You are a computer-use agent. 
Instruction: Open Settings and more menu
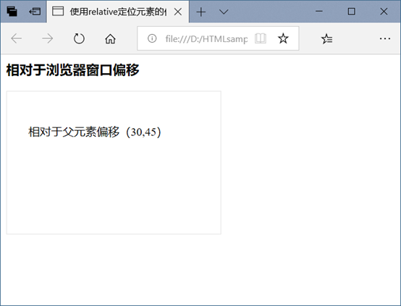pyautogui.click(x=385, y=38)
